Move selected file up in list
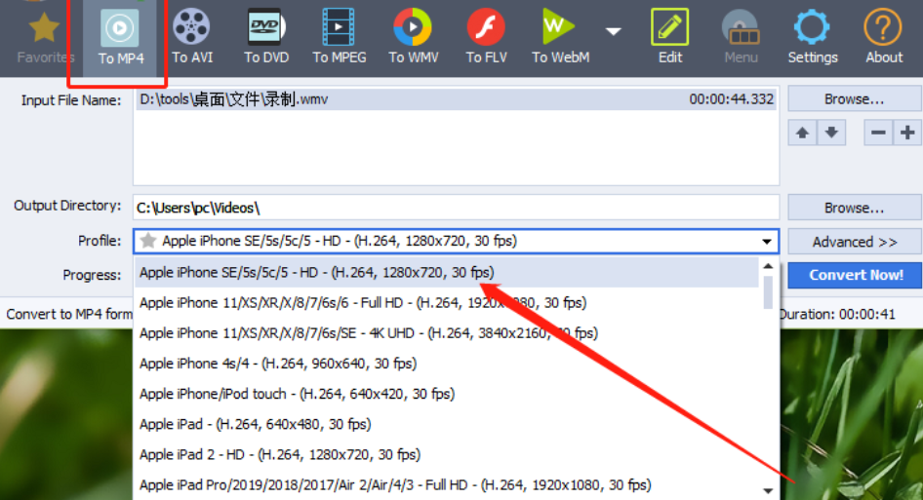 click(802, 133)
